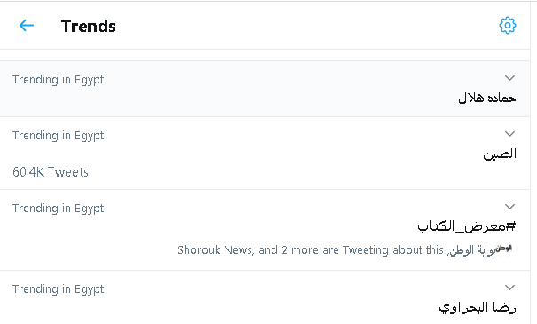Expand options chevron for الصين trend
The height and width of the screenshot is (324, 537).
[510, 134]
